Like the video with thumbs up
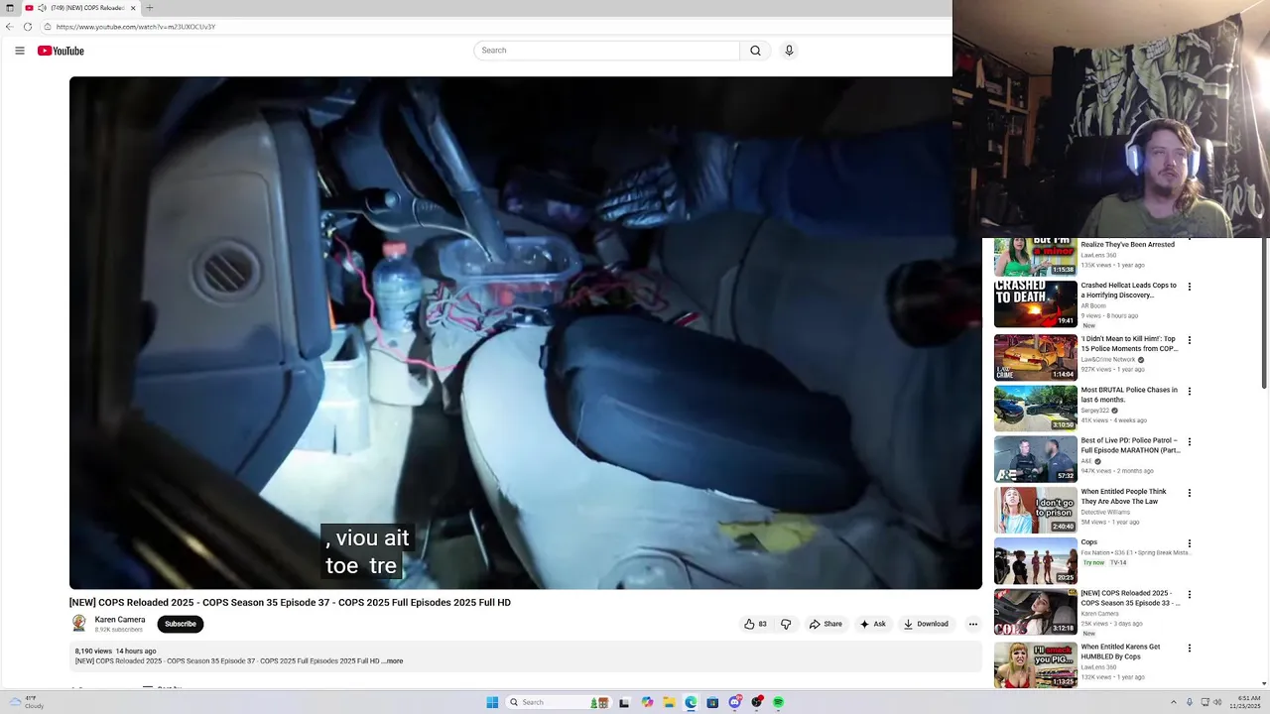1270x714 pixels. (x=755, y=624)
